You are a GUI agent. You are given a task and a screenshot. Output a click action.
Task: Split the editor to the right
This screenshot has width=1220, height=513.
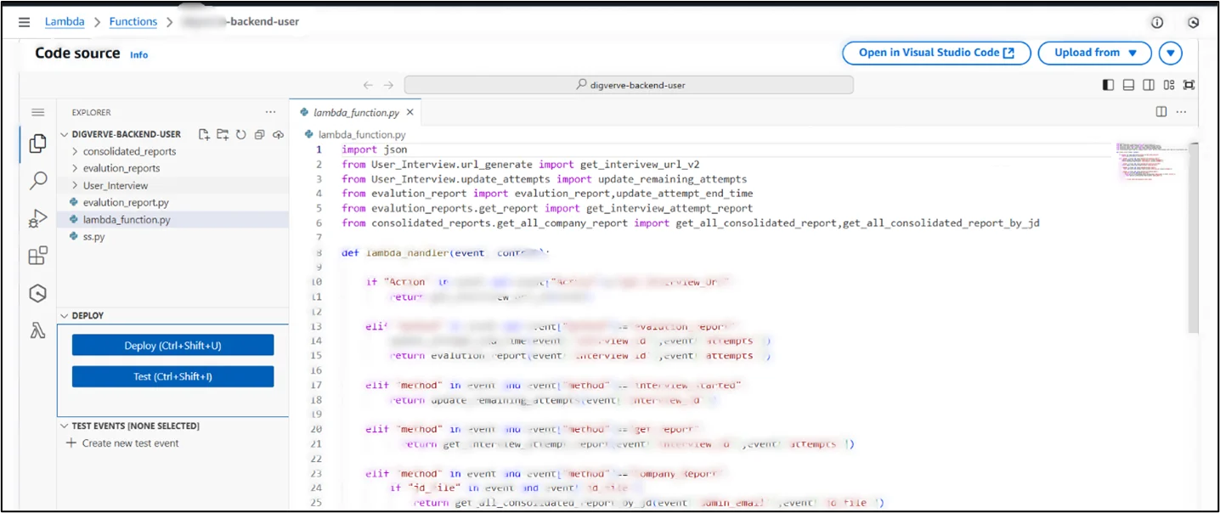coord(1161,112)
